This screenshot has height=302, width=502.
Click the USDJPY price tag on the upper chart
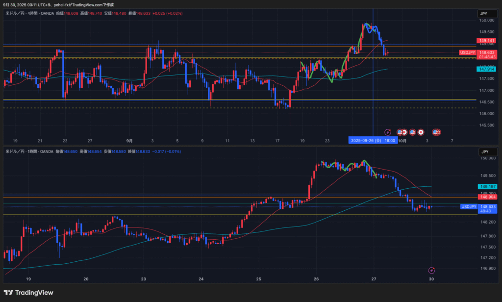coord(468,52)
